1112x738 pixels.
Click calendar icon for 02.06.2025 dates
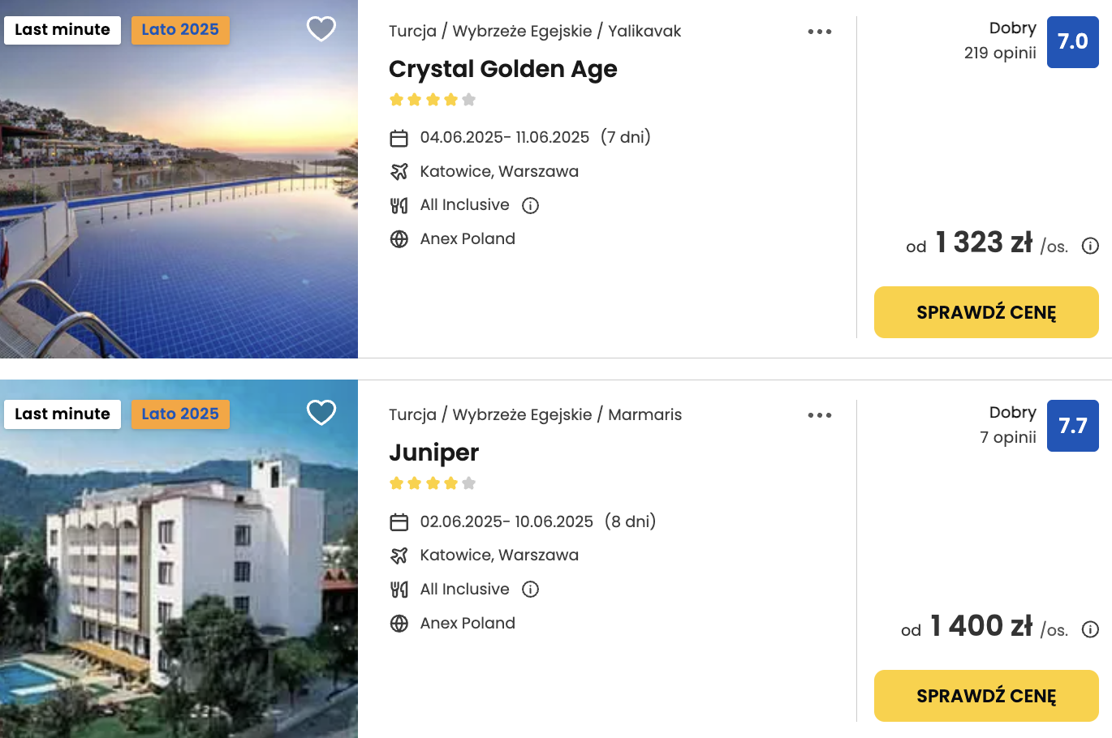(399, 522)
